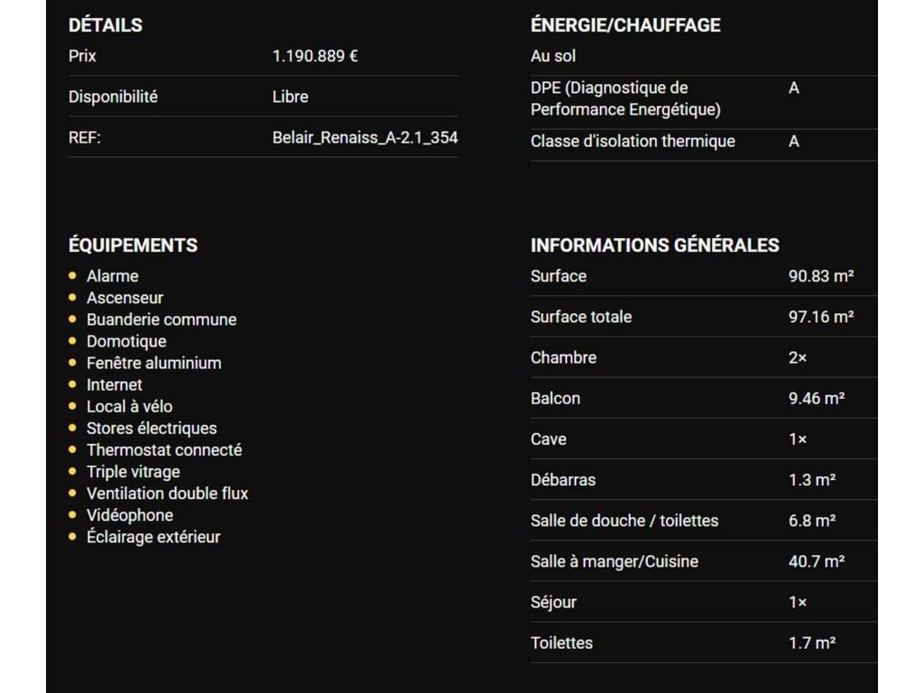
Task: Click the Salle à manger/Cuisine label
Action: [614, 561]
